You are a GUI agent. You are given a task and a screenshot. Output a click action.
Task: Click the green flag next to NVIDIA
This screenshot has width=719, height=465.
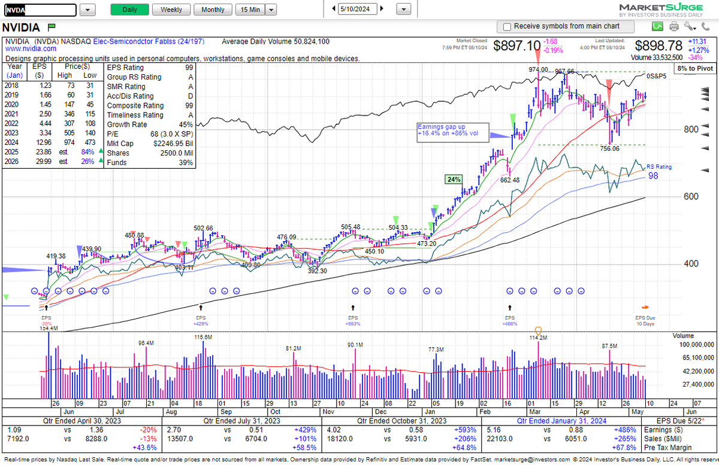coord(52,26)
